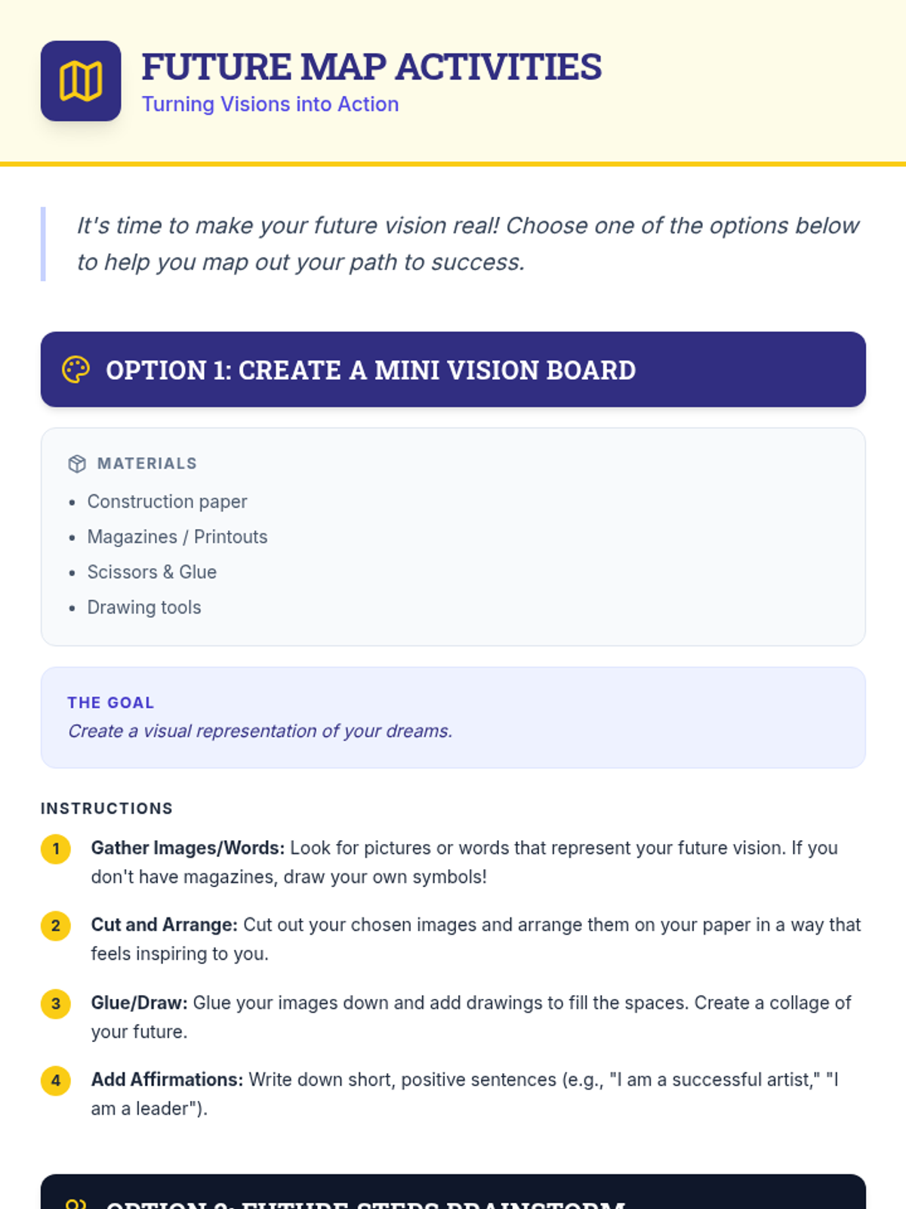Click the Add Affirmations bold label
Image resolution: width=906 pixels, height=1209 pixels.
167,1080
